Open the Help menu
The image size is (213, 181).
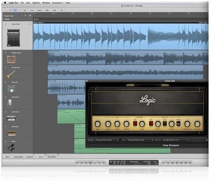click(67, 3)
